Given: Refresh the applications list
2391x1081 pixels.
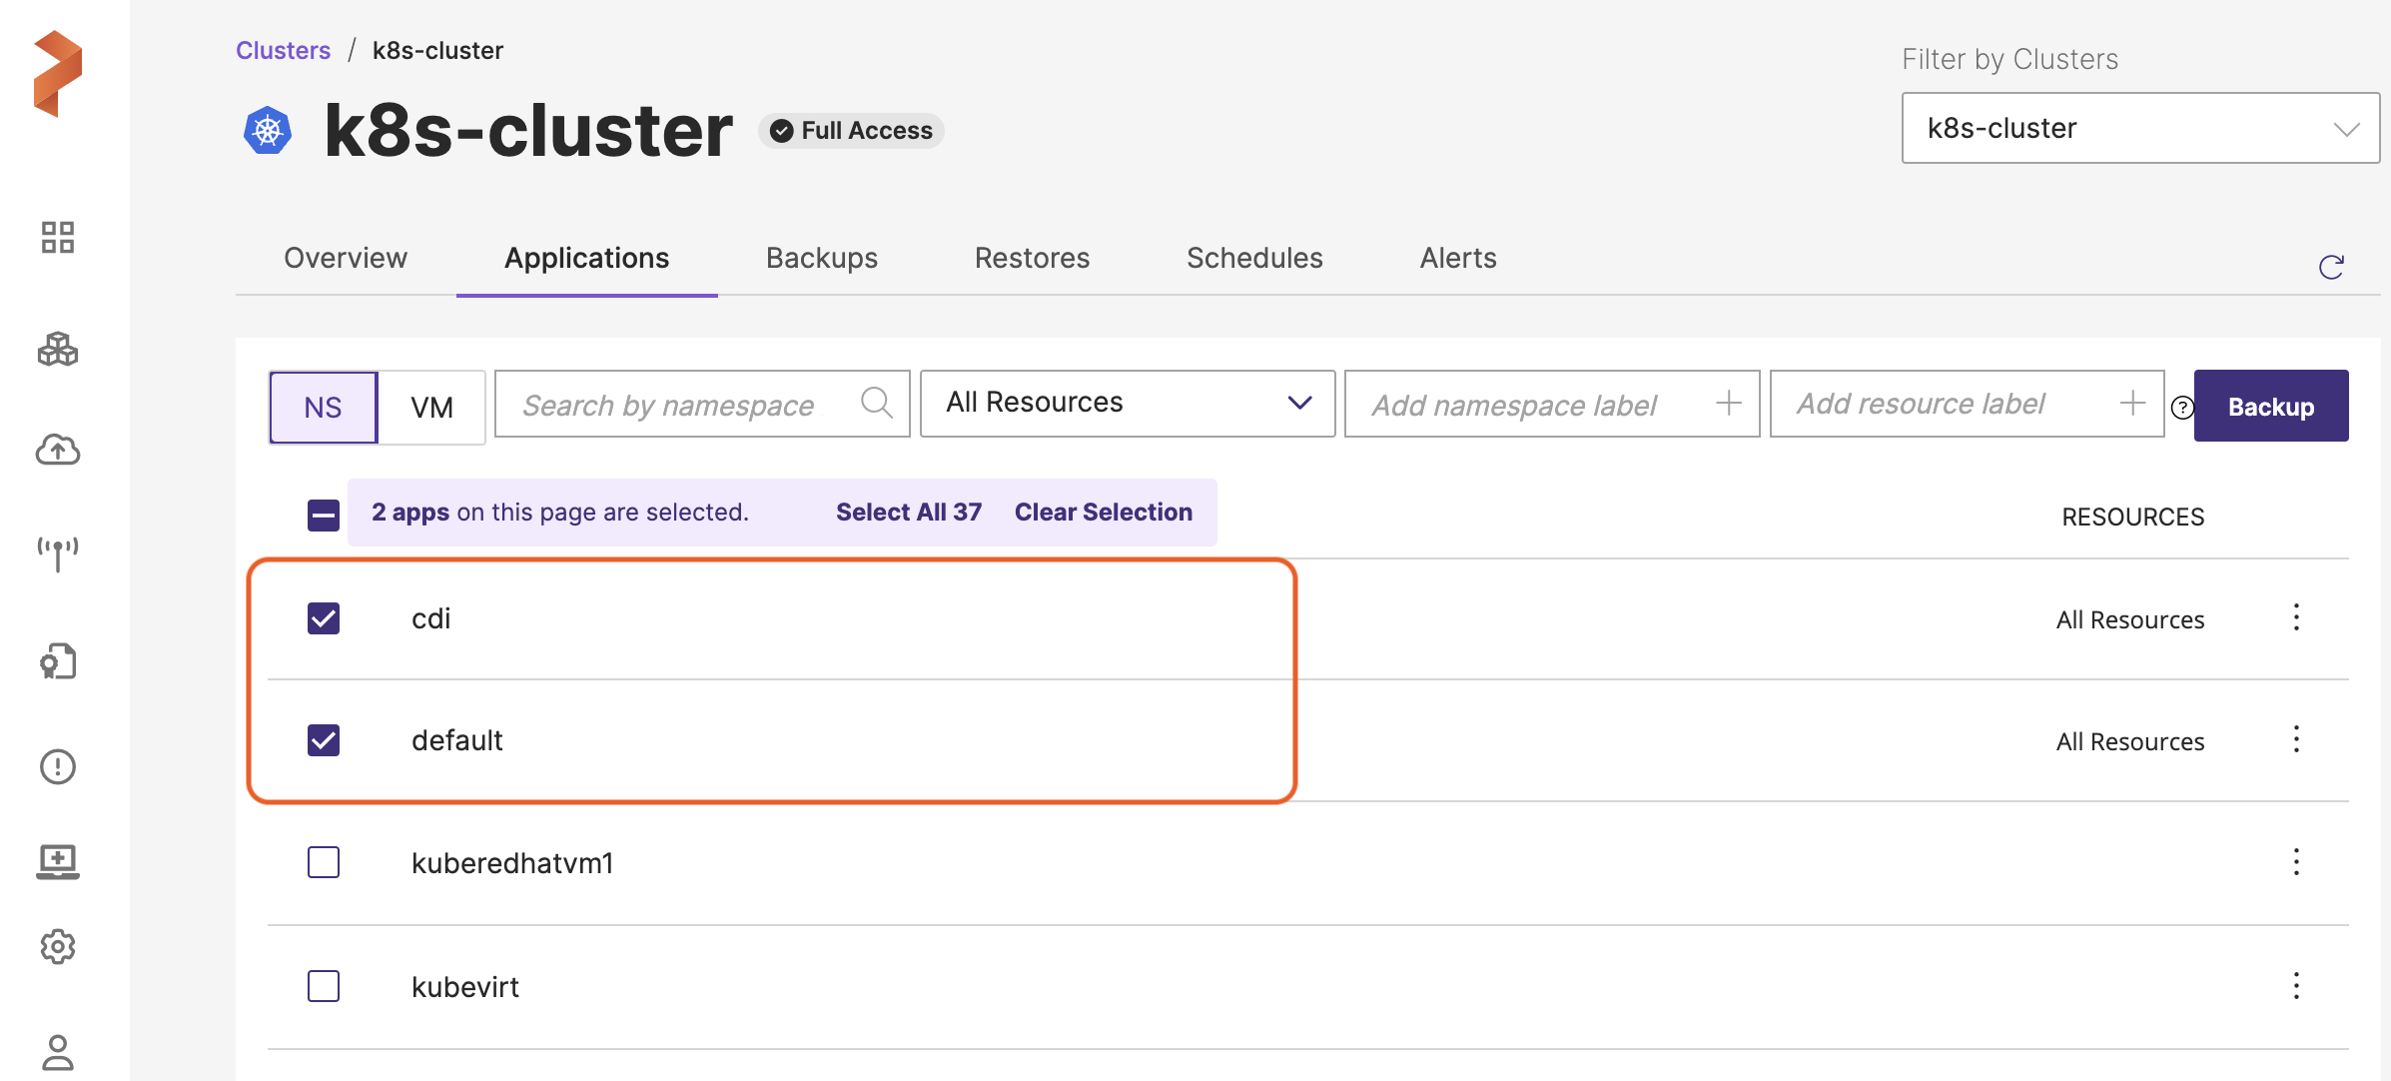Looking at the screenshot, I should click(x=2331, y=267).
